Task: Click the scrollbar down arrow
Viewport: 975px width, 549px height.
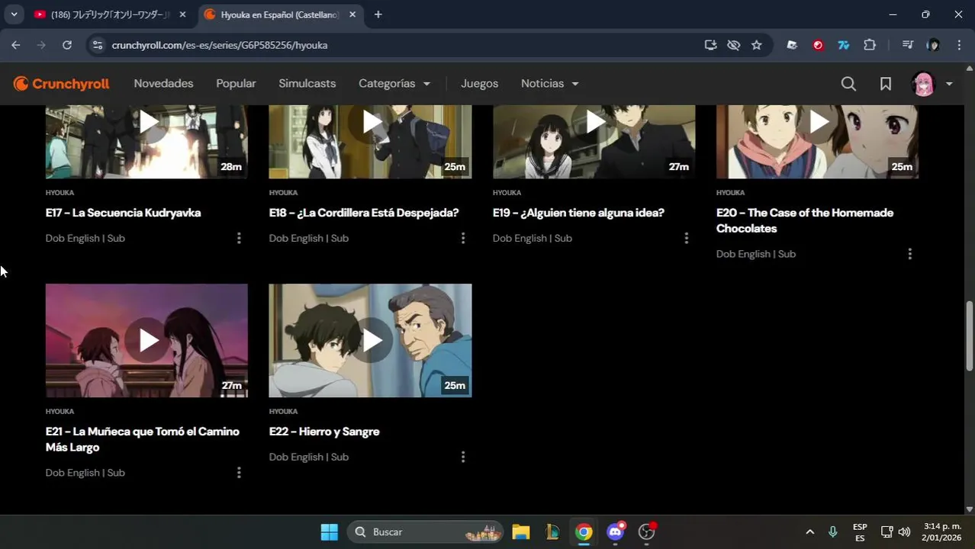Action: 970,509
